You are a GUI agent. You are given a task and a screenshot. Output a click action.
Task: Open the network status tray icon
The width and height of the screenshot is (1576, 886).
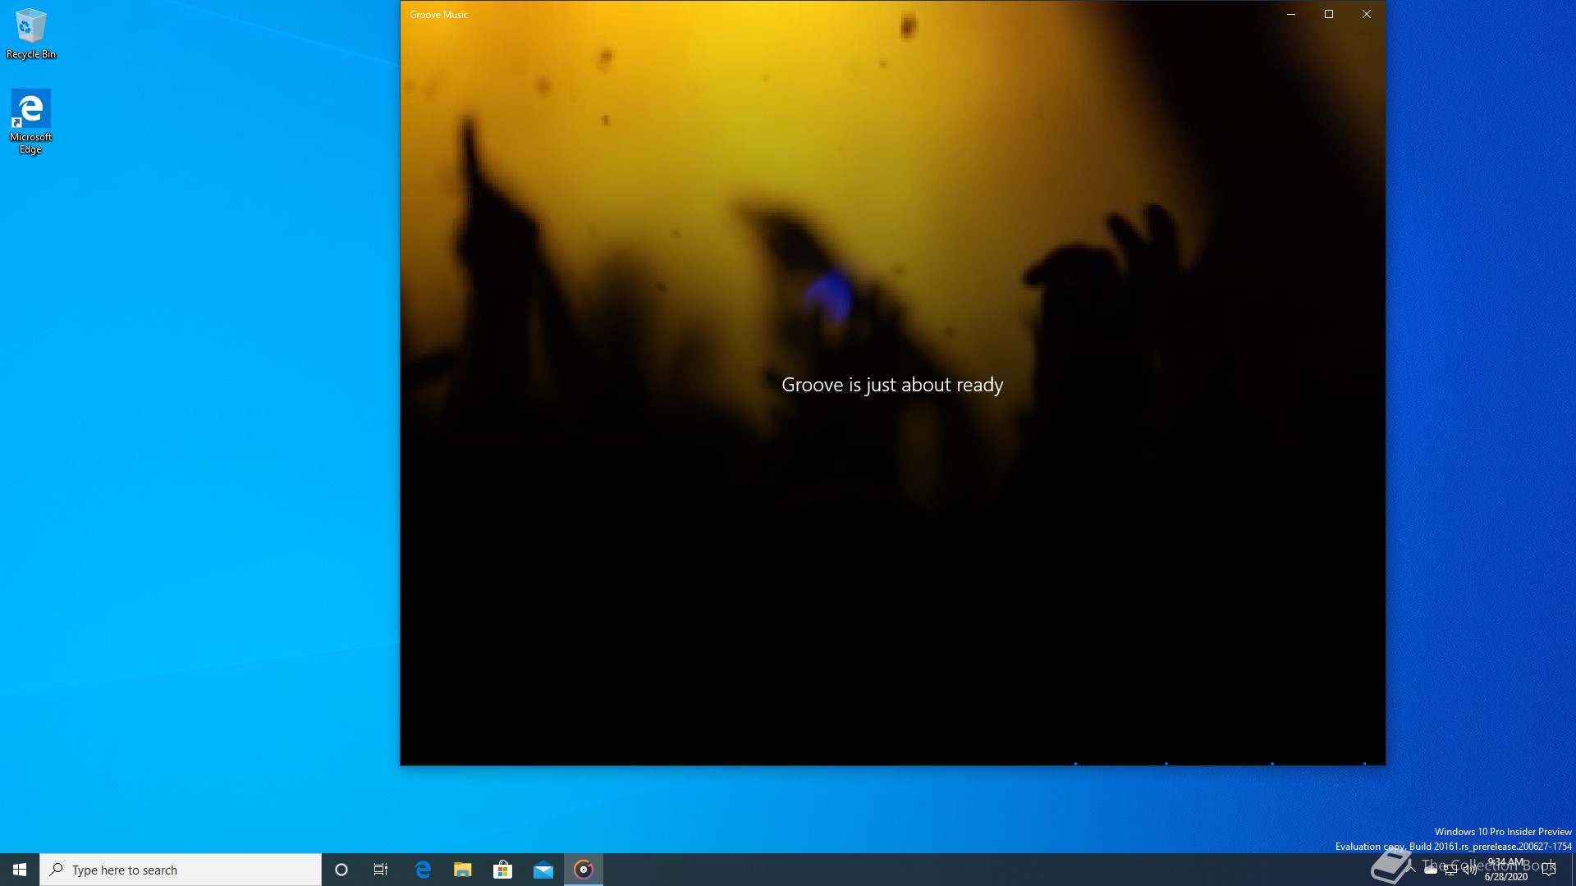pyautogui.click(x=1450, y=870)
